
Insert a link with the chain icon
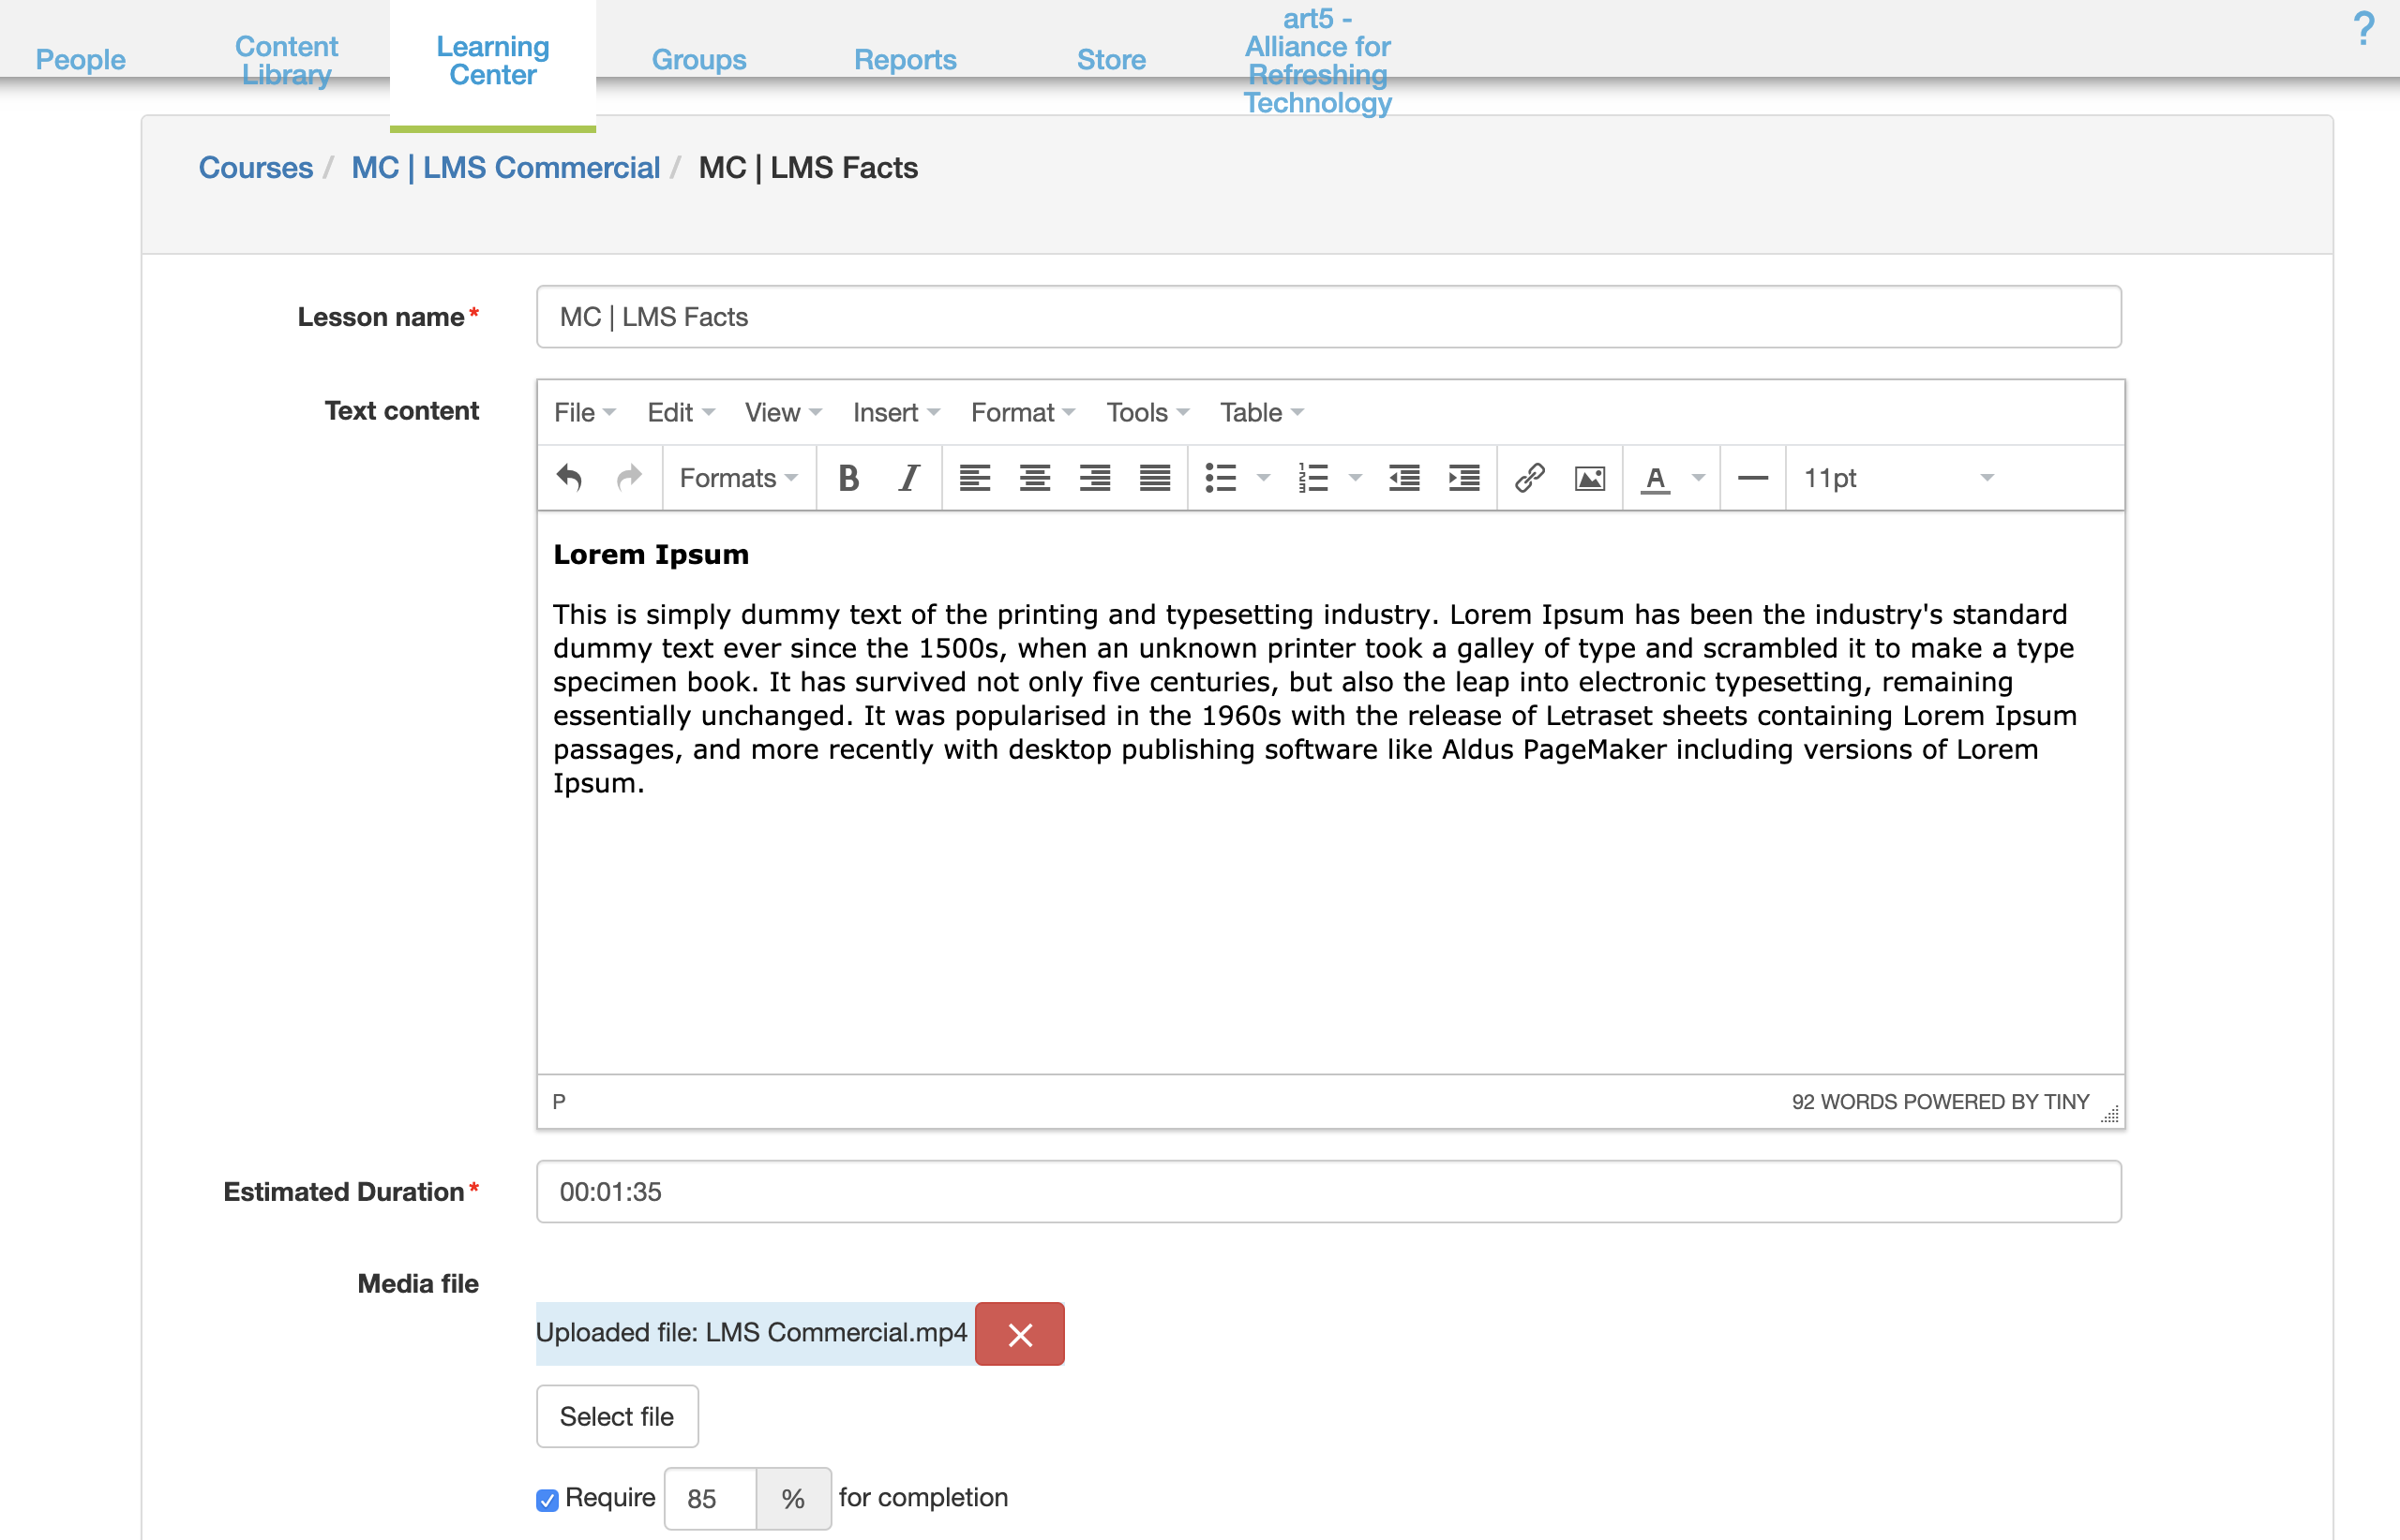pos(1529,478)
